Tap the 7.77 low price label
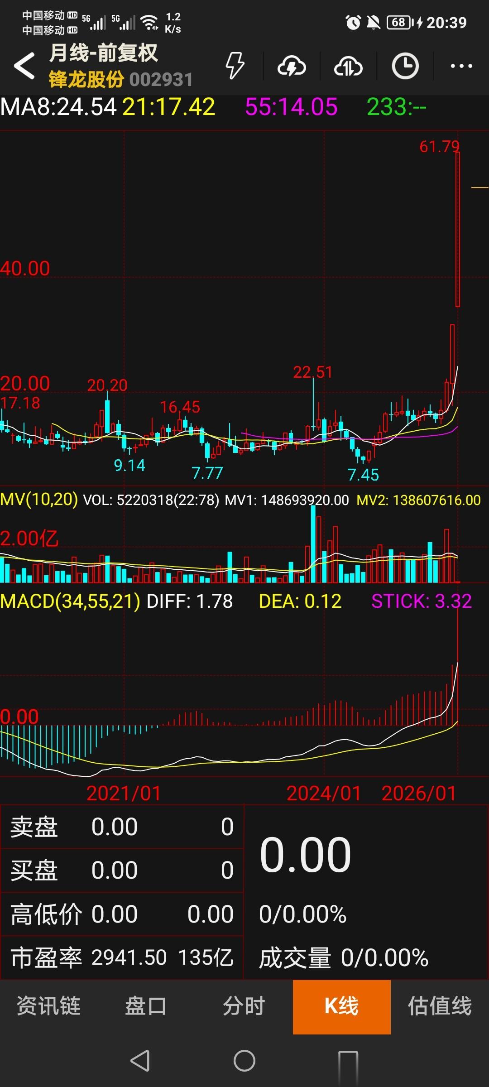 pos(207,473)
